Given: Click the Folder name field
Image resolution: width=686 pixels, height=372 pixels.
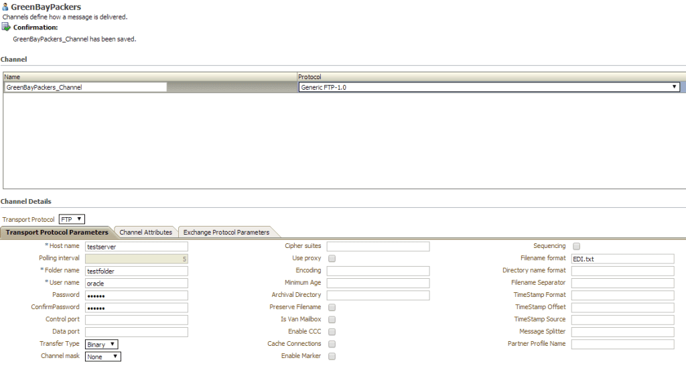Looking at the screenshot, I should coord(137,271).
